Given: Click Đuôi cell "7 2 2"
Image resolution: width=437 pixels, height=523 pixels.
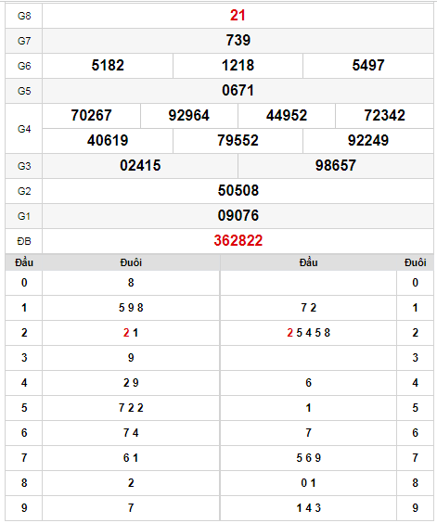Looking at the screenshot, I should click(x=131, y=408).
